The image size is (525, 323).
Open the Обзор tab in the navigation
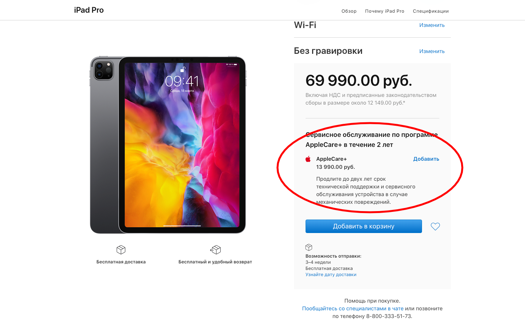click(349, 11)
